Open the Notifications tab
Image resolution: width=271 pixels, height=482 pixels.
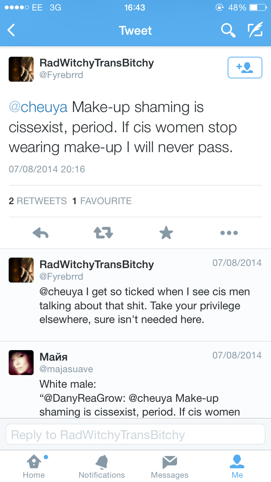(102, 466)
